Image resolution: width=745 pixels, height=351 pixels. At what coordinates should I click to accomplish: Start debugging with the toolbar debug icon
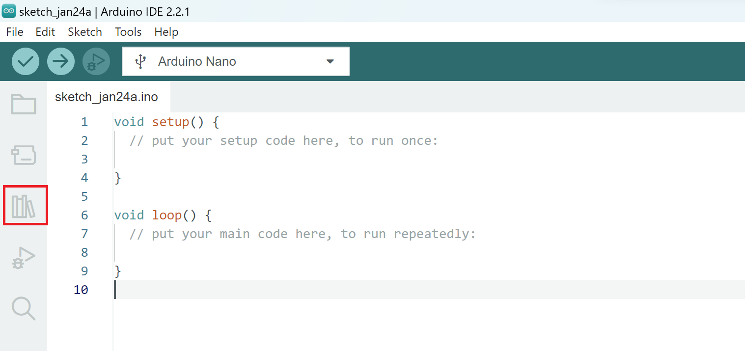click(96, 61)
